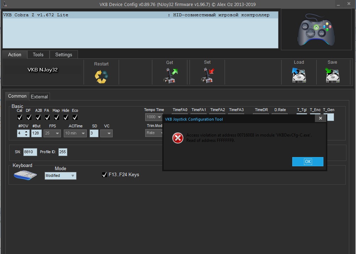The width and height of the screenshot is (356, 254).
Task: Open the Tools tab
Action: (x=38, y=54)
